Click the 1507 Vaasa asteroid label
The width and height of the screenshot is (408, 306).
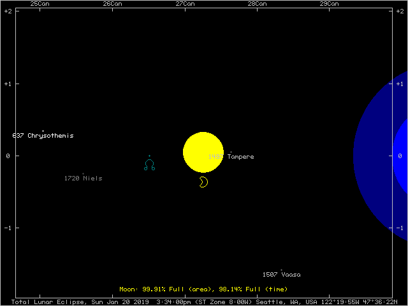point(281,275)
